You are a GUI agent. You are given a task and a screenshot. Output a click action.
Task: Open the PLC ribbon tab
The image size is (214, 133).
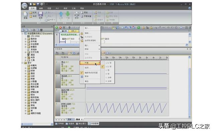57,8
